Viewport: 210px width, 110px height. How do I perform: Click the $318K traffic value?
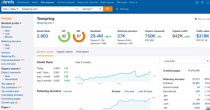pyautogui.click(x=203, y=36)
